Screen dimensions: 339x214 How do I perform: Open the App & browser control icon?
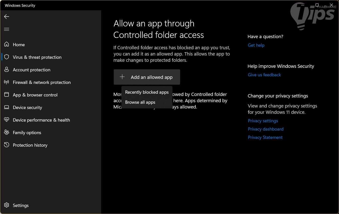(x=7, y=95)
